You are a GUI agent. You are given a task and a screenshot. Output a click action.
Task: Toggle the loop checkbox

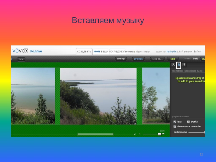[175, 122]
